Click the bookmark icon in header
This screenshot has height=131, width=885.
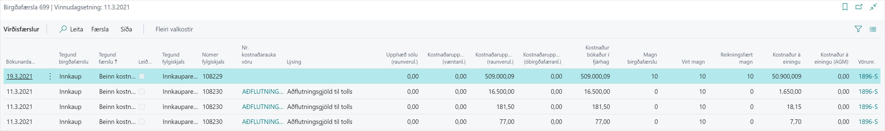[845, 7]
